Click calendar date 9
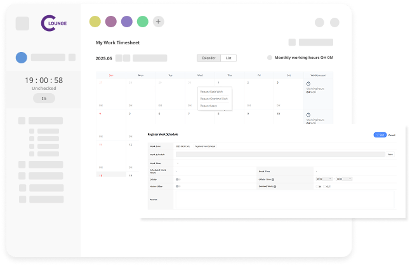 click(x=248, y=113)
